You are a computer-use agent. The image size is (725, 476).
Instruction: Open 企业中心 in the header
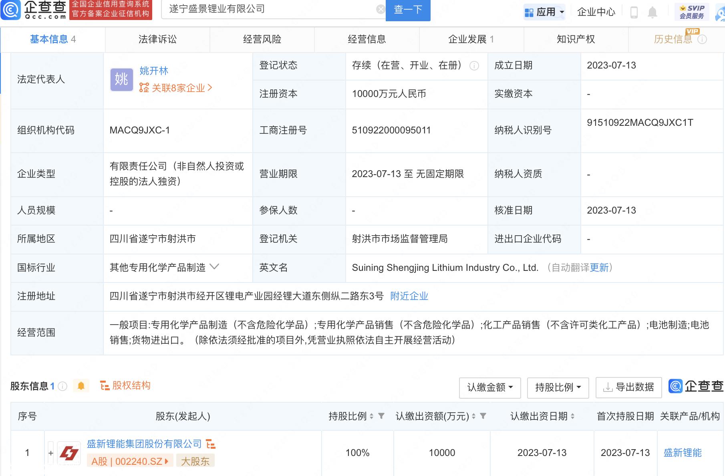click(x=596, y=12)
